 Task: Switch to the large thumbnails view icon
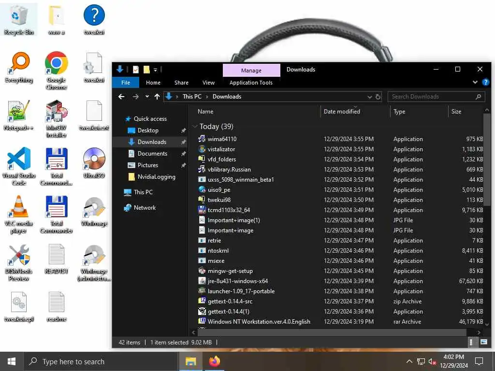483,342
